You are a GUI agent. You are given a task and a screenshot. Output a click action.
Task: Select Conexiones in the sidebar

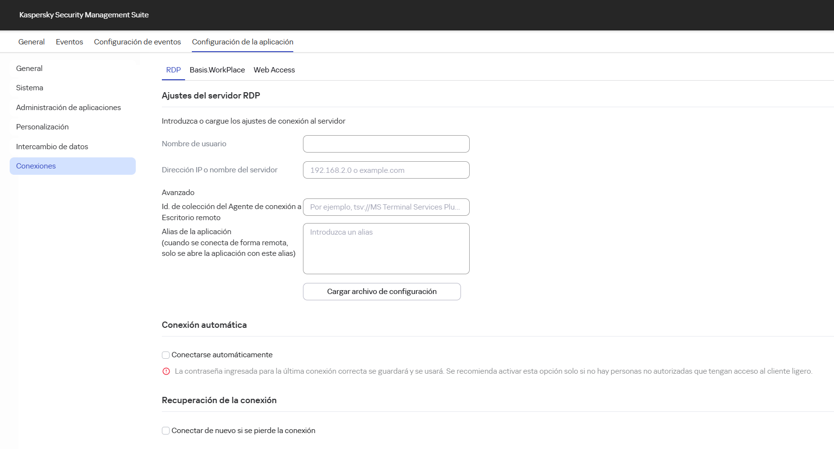(35, 166)
